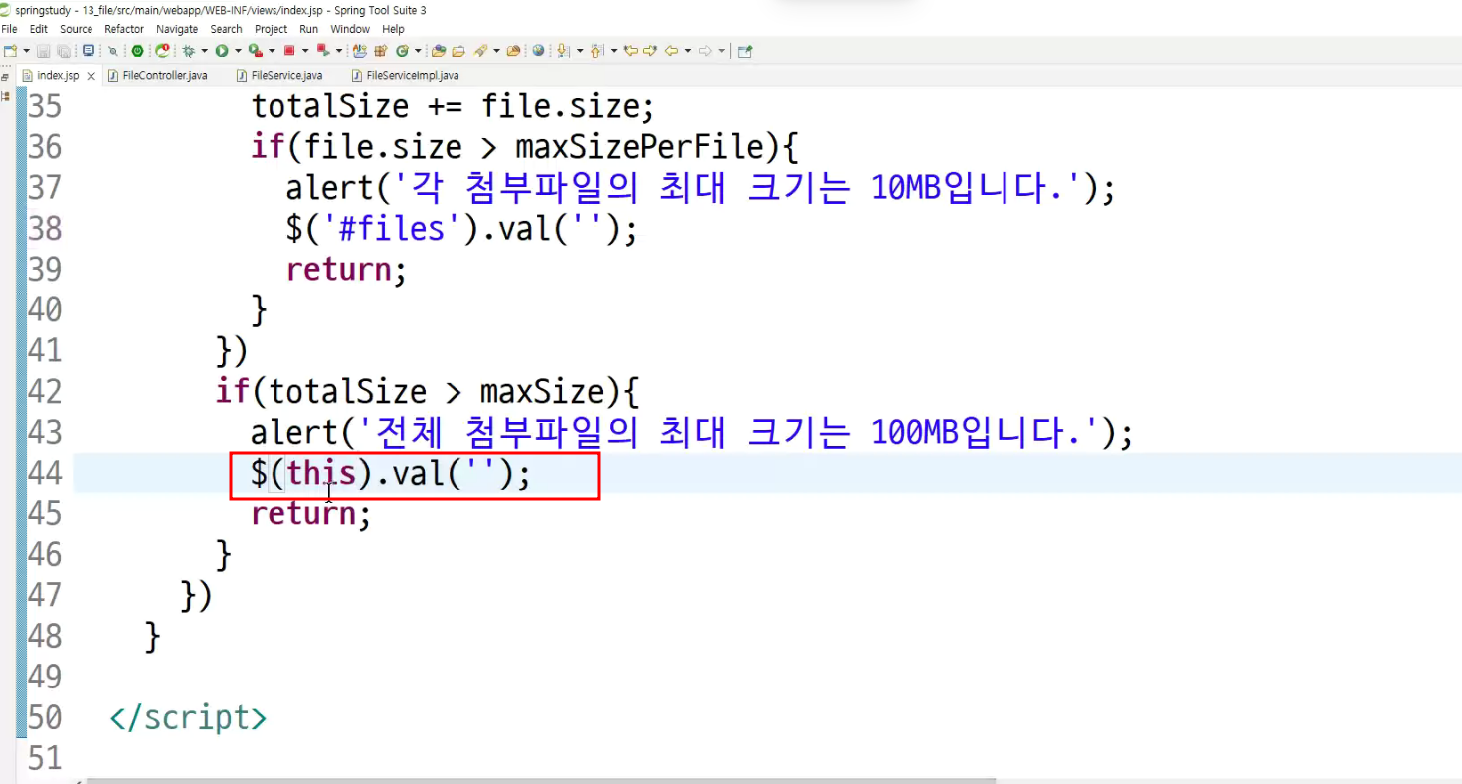1462x784 pixels.
Task: Expand the New wizard dropdown arrow
Action: [x=26, y=50]
